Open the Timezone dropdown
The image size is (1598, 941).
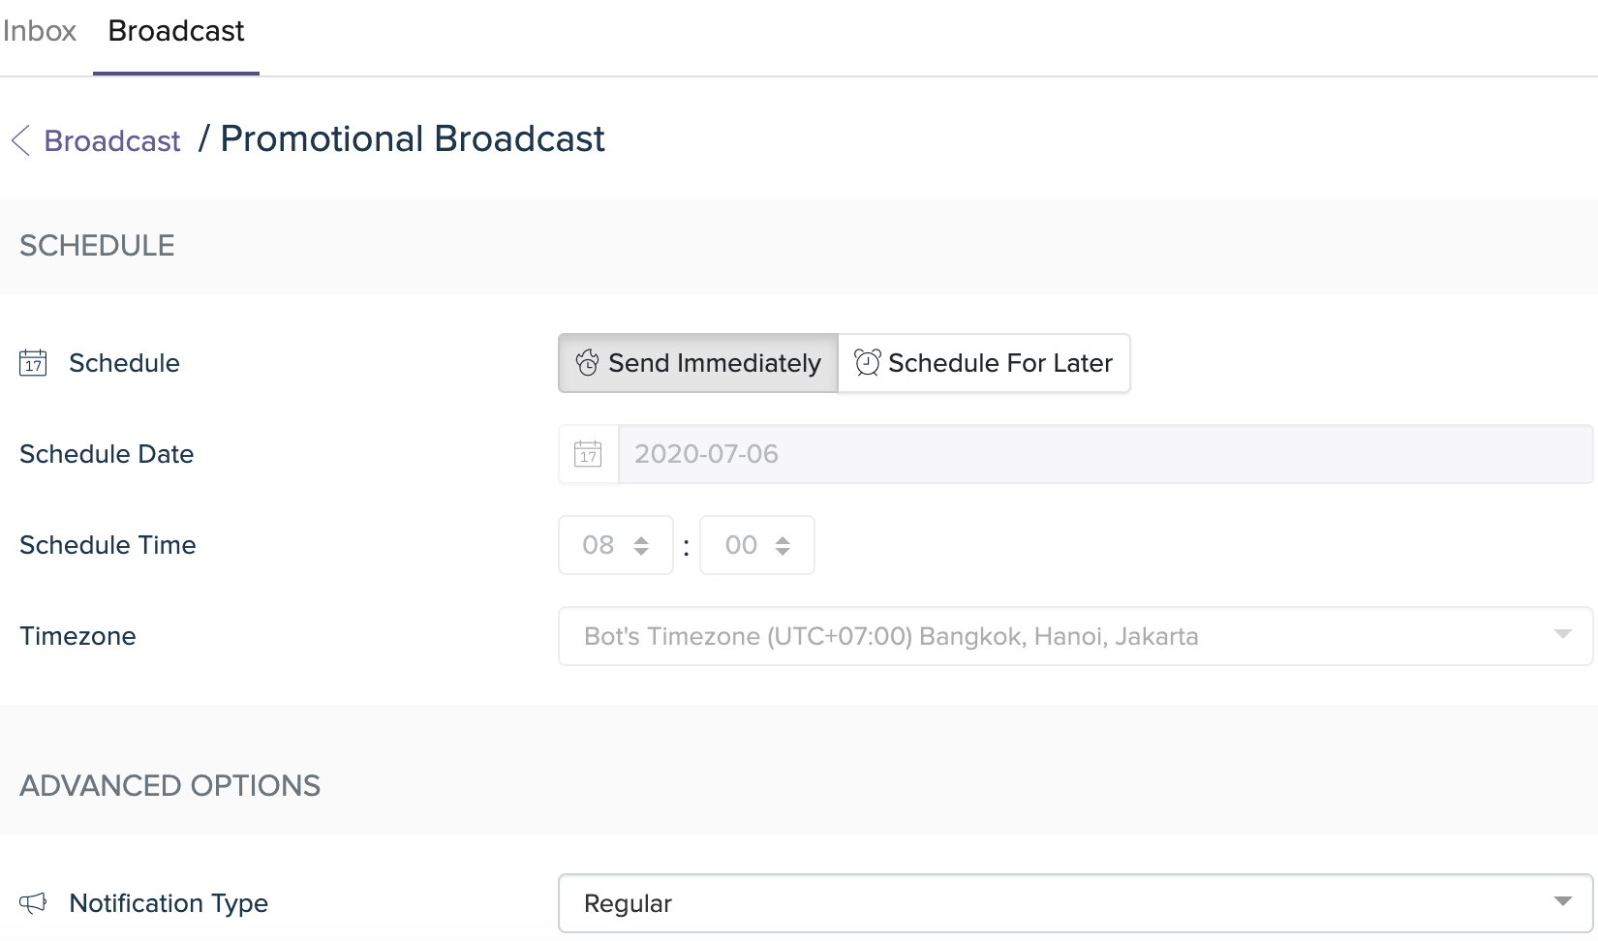click(x=1075, y=636)
